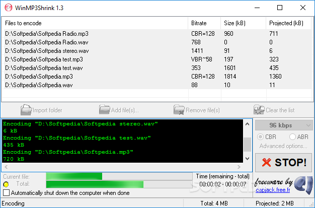This screenshot has width=315, height=208.
Task: Click the STOP! text
Action: 290,162
